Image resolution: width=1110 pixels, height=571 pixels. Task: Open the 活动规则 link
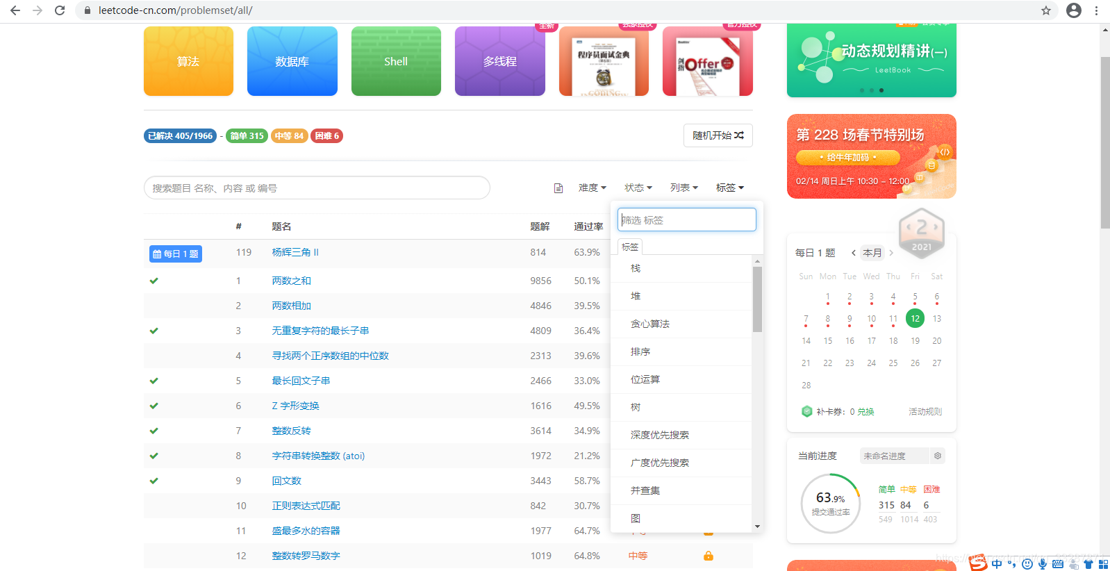pyautogui.click(x=925, y=411)
